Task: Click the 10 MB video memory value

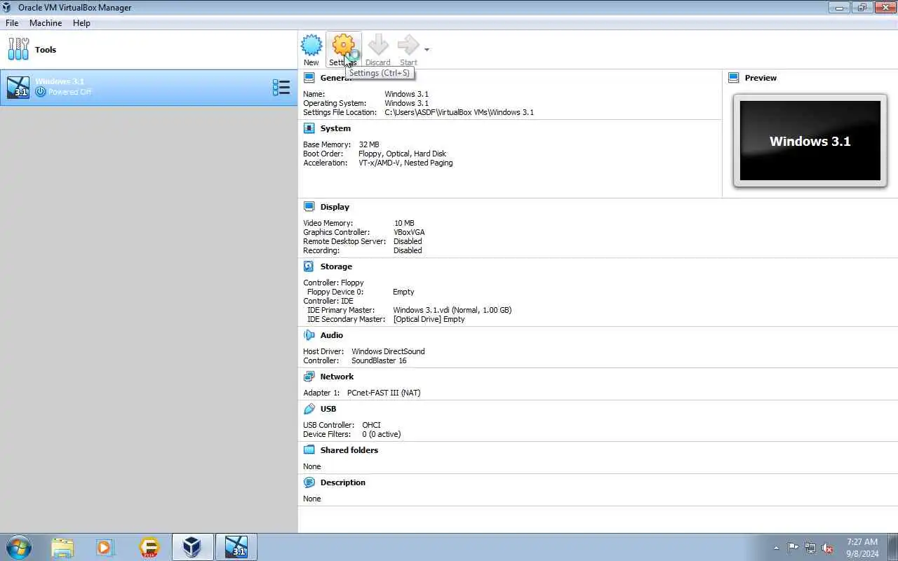Action: [x=404, y=223]
